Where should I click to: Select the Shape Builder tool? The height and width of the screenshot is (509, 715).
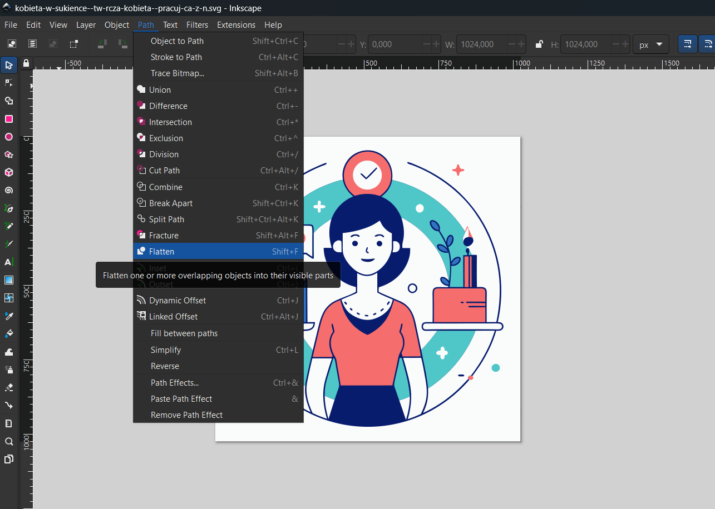click(9, 101)
